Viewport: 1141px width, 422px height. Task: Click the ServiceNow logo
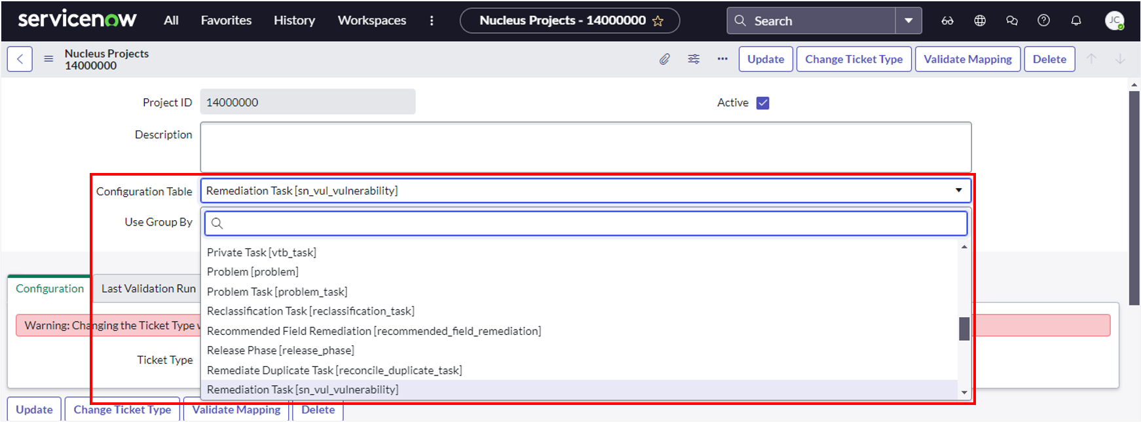pos(77,19)
